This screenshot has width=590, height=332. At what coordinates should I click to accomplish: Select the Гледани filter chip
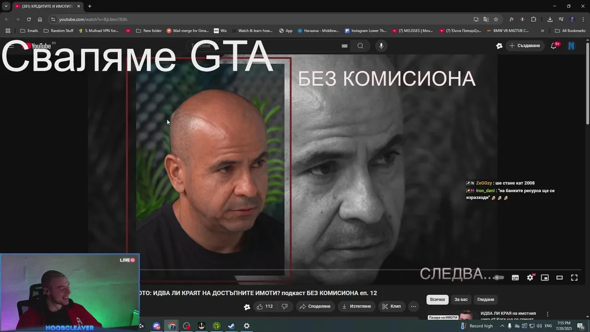[x=486, y=299]
